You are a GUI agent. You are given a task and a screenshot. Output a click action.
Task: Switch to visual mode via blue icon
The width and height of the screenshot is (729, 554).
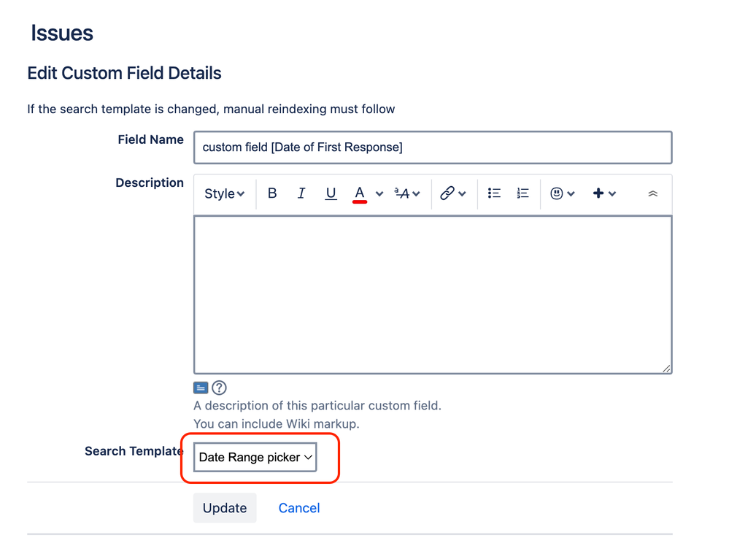click(x=201, y=388)
